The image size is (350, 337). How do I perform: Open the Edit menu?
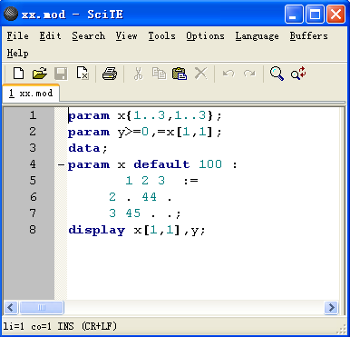(50, 35)
